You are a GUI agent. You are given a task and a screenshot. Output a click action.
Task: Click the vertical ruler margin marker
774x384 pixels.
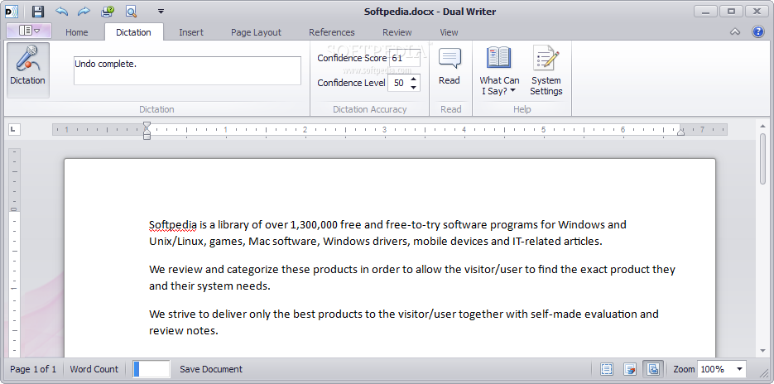[14, 209]
